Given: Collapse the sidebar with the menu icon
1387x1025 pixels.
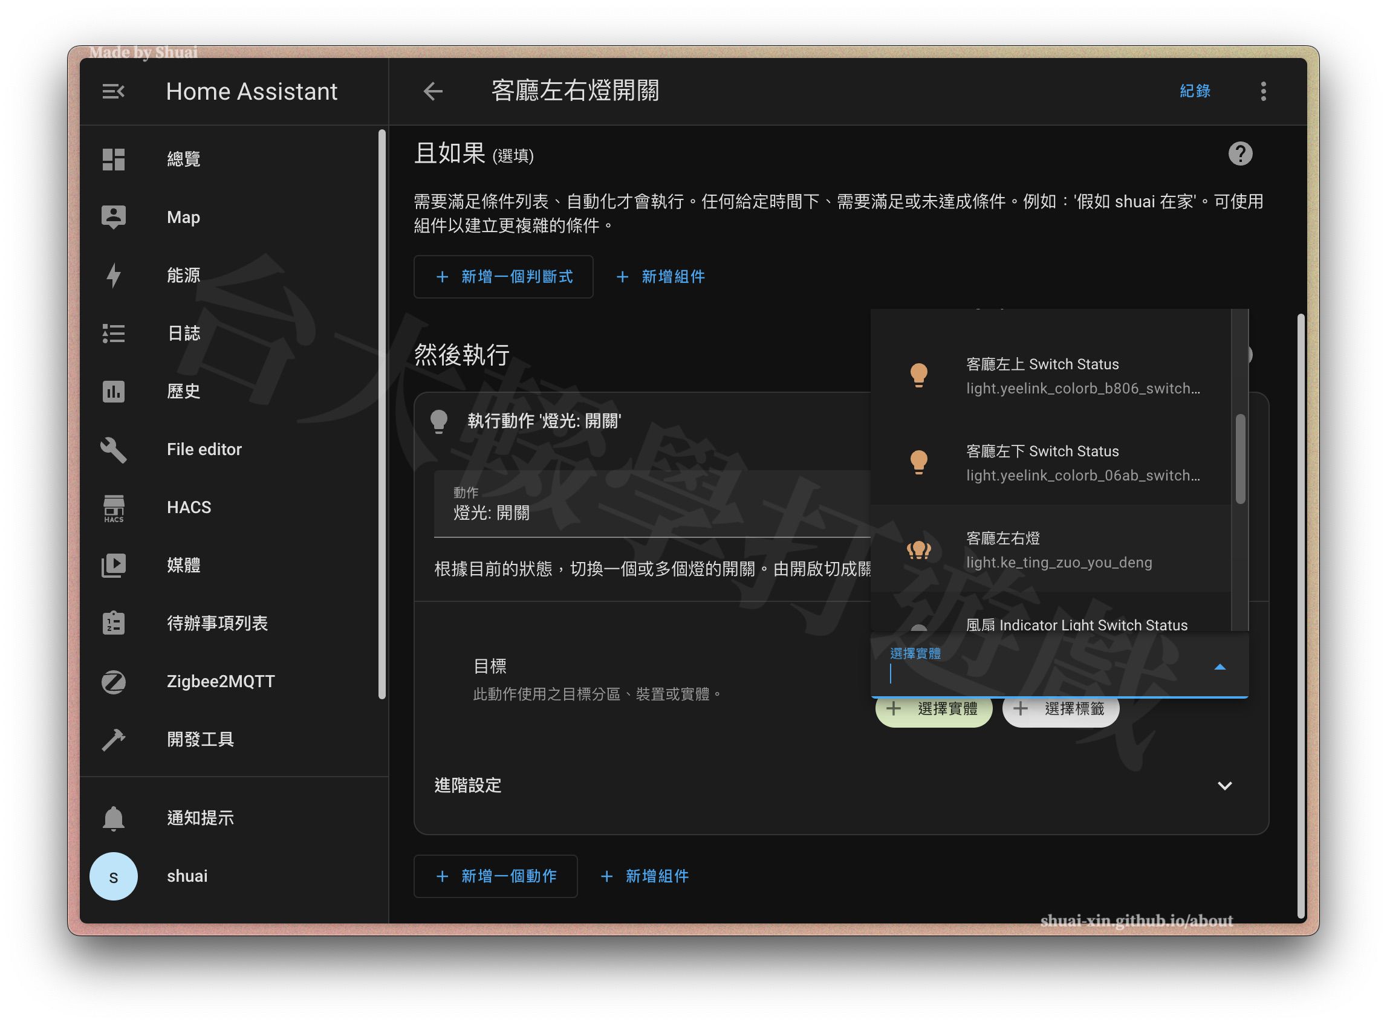Looking at the screenshot, I should pos(114,91).
